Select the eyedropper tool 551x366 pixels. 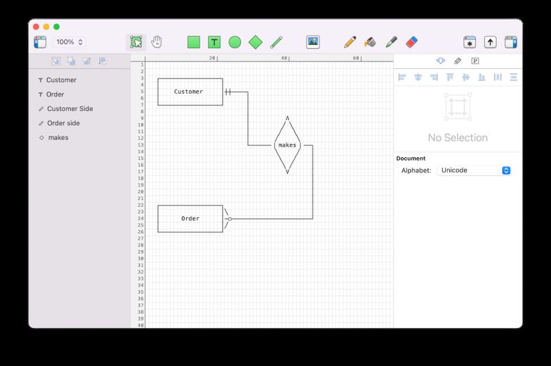[x=391, y=42]
